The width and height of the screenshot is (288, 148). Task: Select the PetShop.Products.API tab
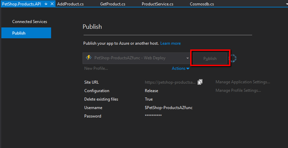[21, 4]
